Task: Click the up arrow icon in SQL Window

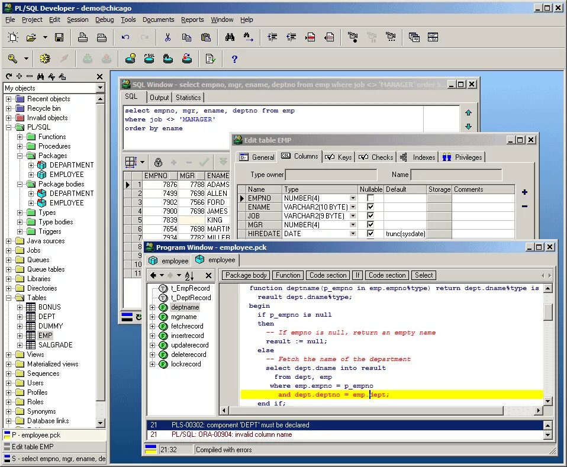Action: [468, 112]
